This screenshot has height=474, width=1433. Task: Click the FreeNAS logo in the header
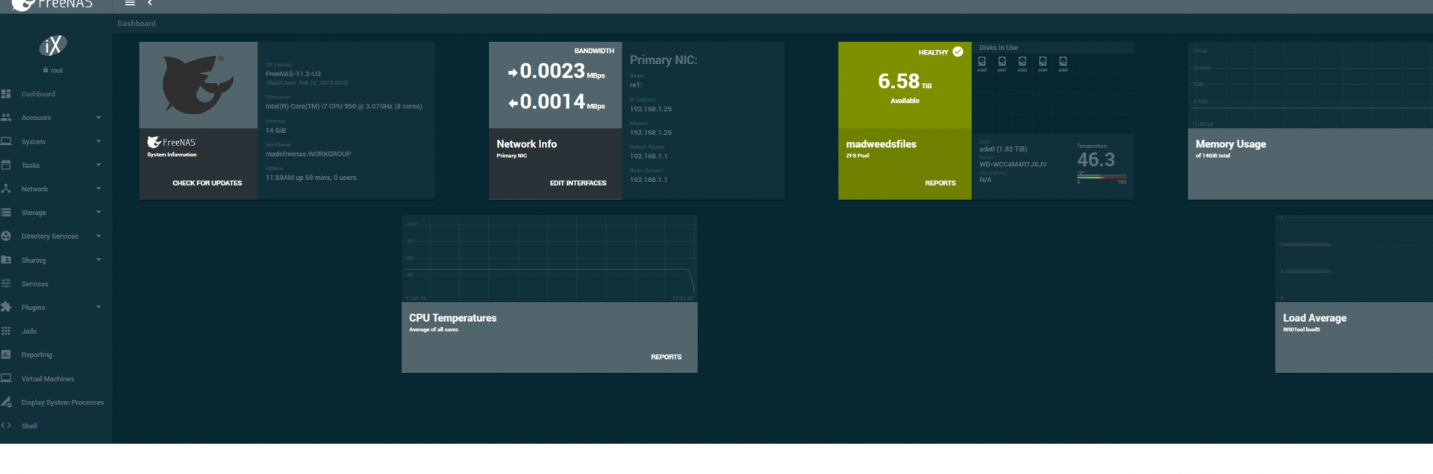coord(52,4)
